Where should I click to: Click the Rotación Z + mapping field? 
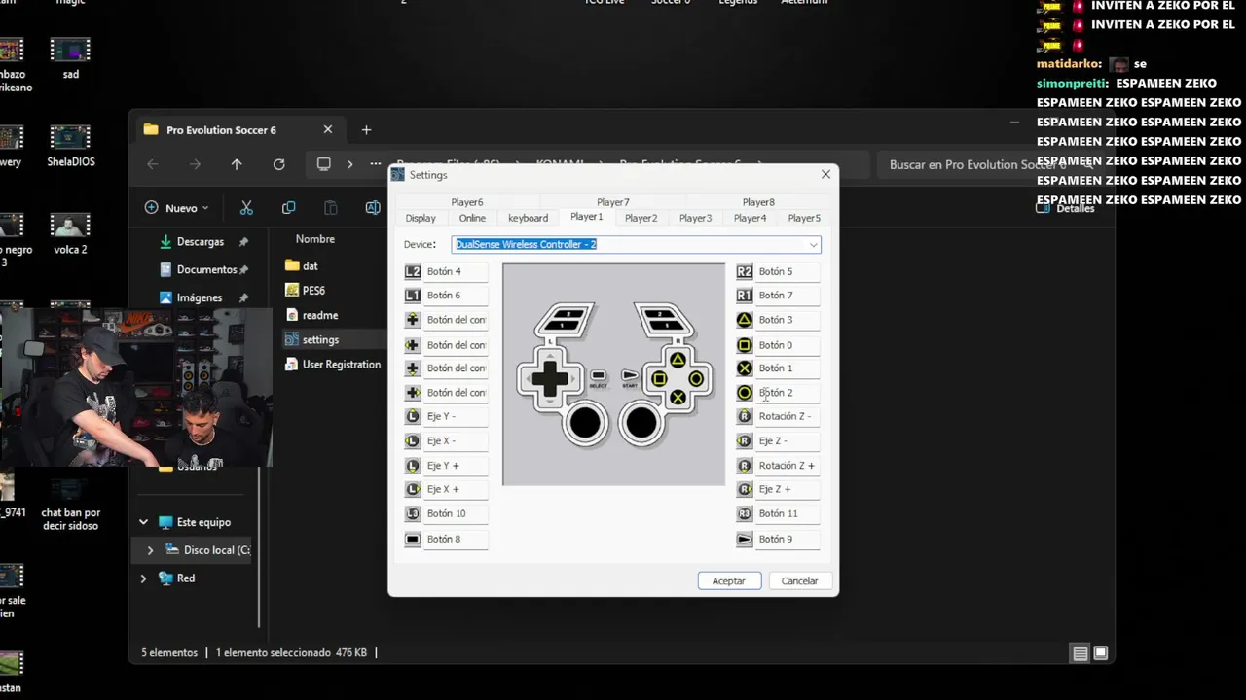788,466
